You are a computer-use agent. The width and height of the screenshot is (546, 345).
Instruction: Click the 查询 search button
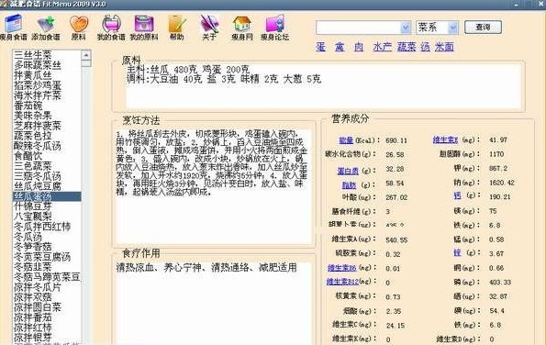coord(483,28)
